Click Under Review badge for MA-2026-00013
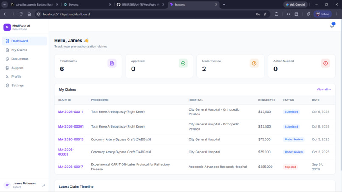 (294, 139)
